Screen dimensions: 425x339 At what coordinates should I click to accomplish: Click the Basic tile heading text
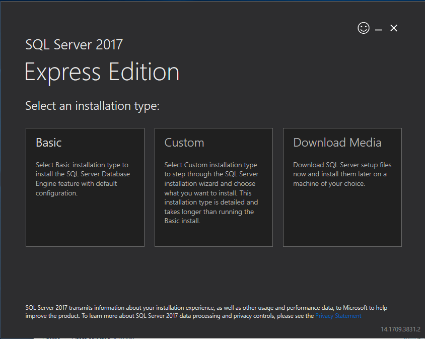pyautogui.click(x=49, y=143)
